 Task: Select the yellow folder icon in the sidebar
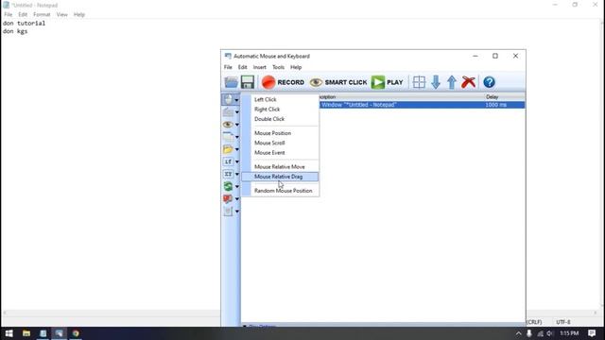click(x=228, y=149)
